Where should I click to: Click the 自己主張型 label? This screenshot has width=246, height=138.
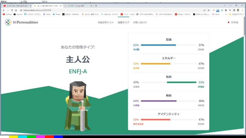(138, 124)
